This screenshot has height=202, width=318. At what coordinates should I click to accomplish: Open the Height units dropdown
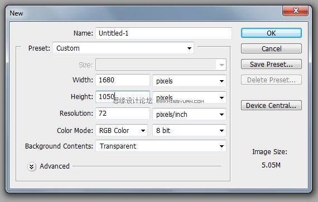point(189,97)
